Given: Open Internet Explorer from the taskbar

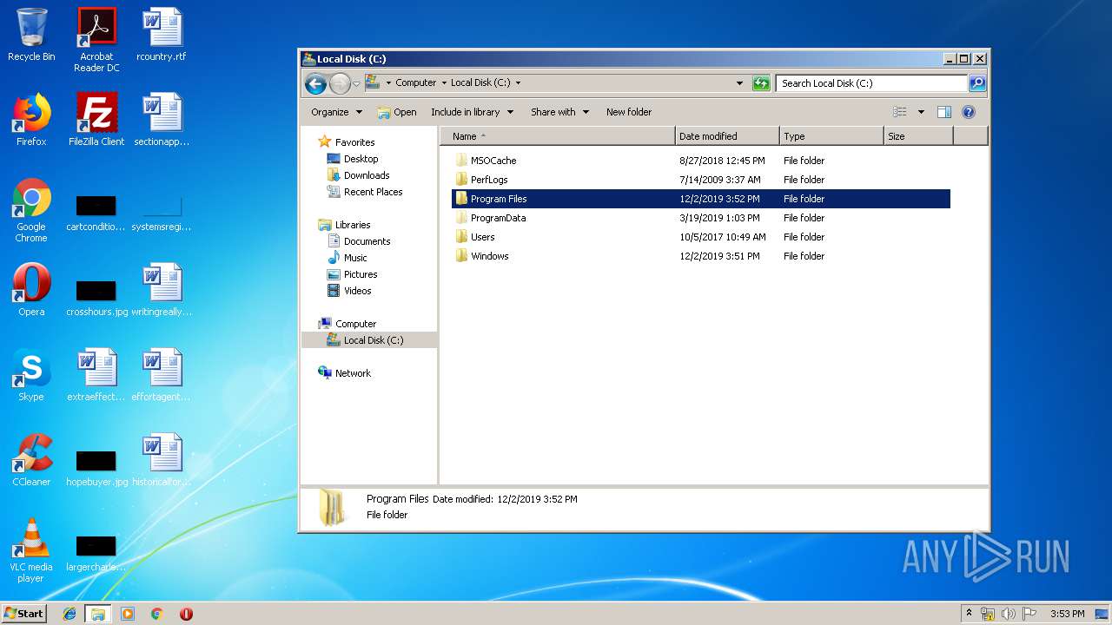Looking at the screenshot, I should [69, 614].
